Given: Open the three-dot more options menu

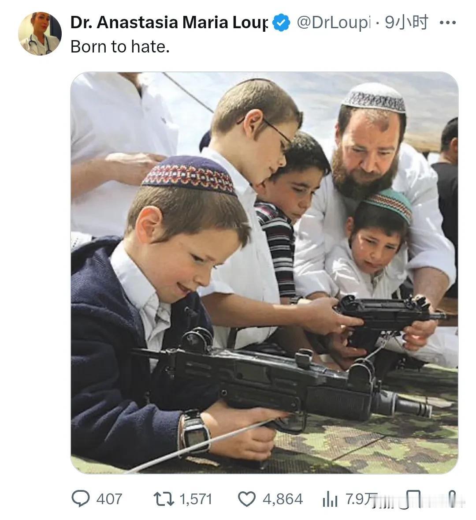Looking at the screenshot, I should (x=447, y=23).
